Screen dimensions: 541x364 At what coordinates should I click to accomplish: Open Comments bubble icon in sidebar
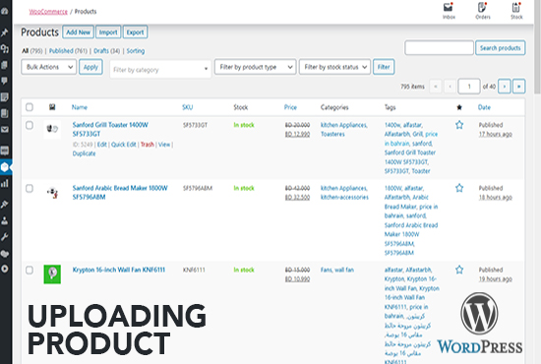pyautogui.click(x=5, y=81)
